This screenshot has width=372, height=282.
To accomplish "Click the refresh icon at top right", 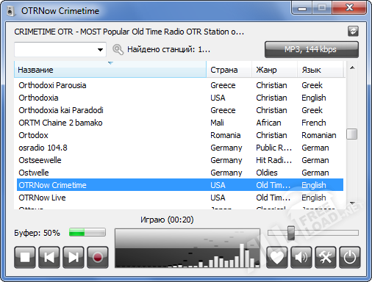I will point(353,32).
